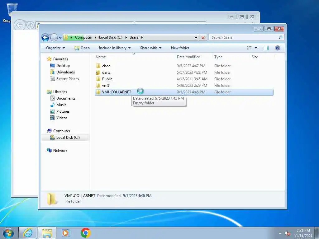Open the recent pages dropdown beside Forward
The height and width of the screenshot is (239, 319).
(x=60, y=37)
